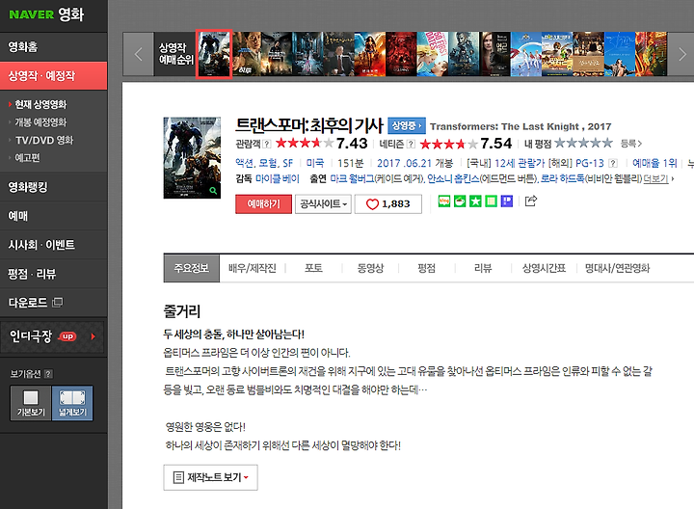Screen dimensions: 694x509
Task: Expand cast list via 더보기
Action: pos(658,178)
